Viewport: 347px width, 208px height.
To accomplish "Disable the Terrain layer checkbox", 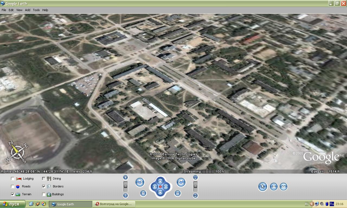I will tap(12, 194).
